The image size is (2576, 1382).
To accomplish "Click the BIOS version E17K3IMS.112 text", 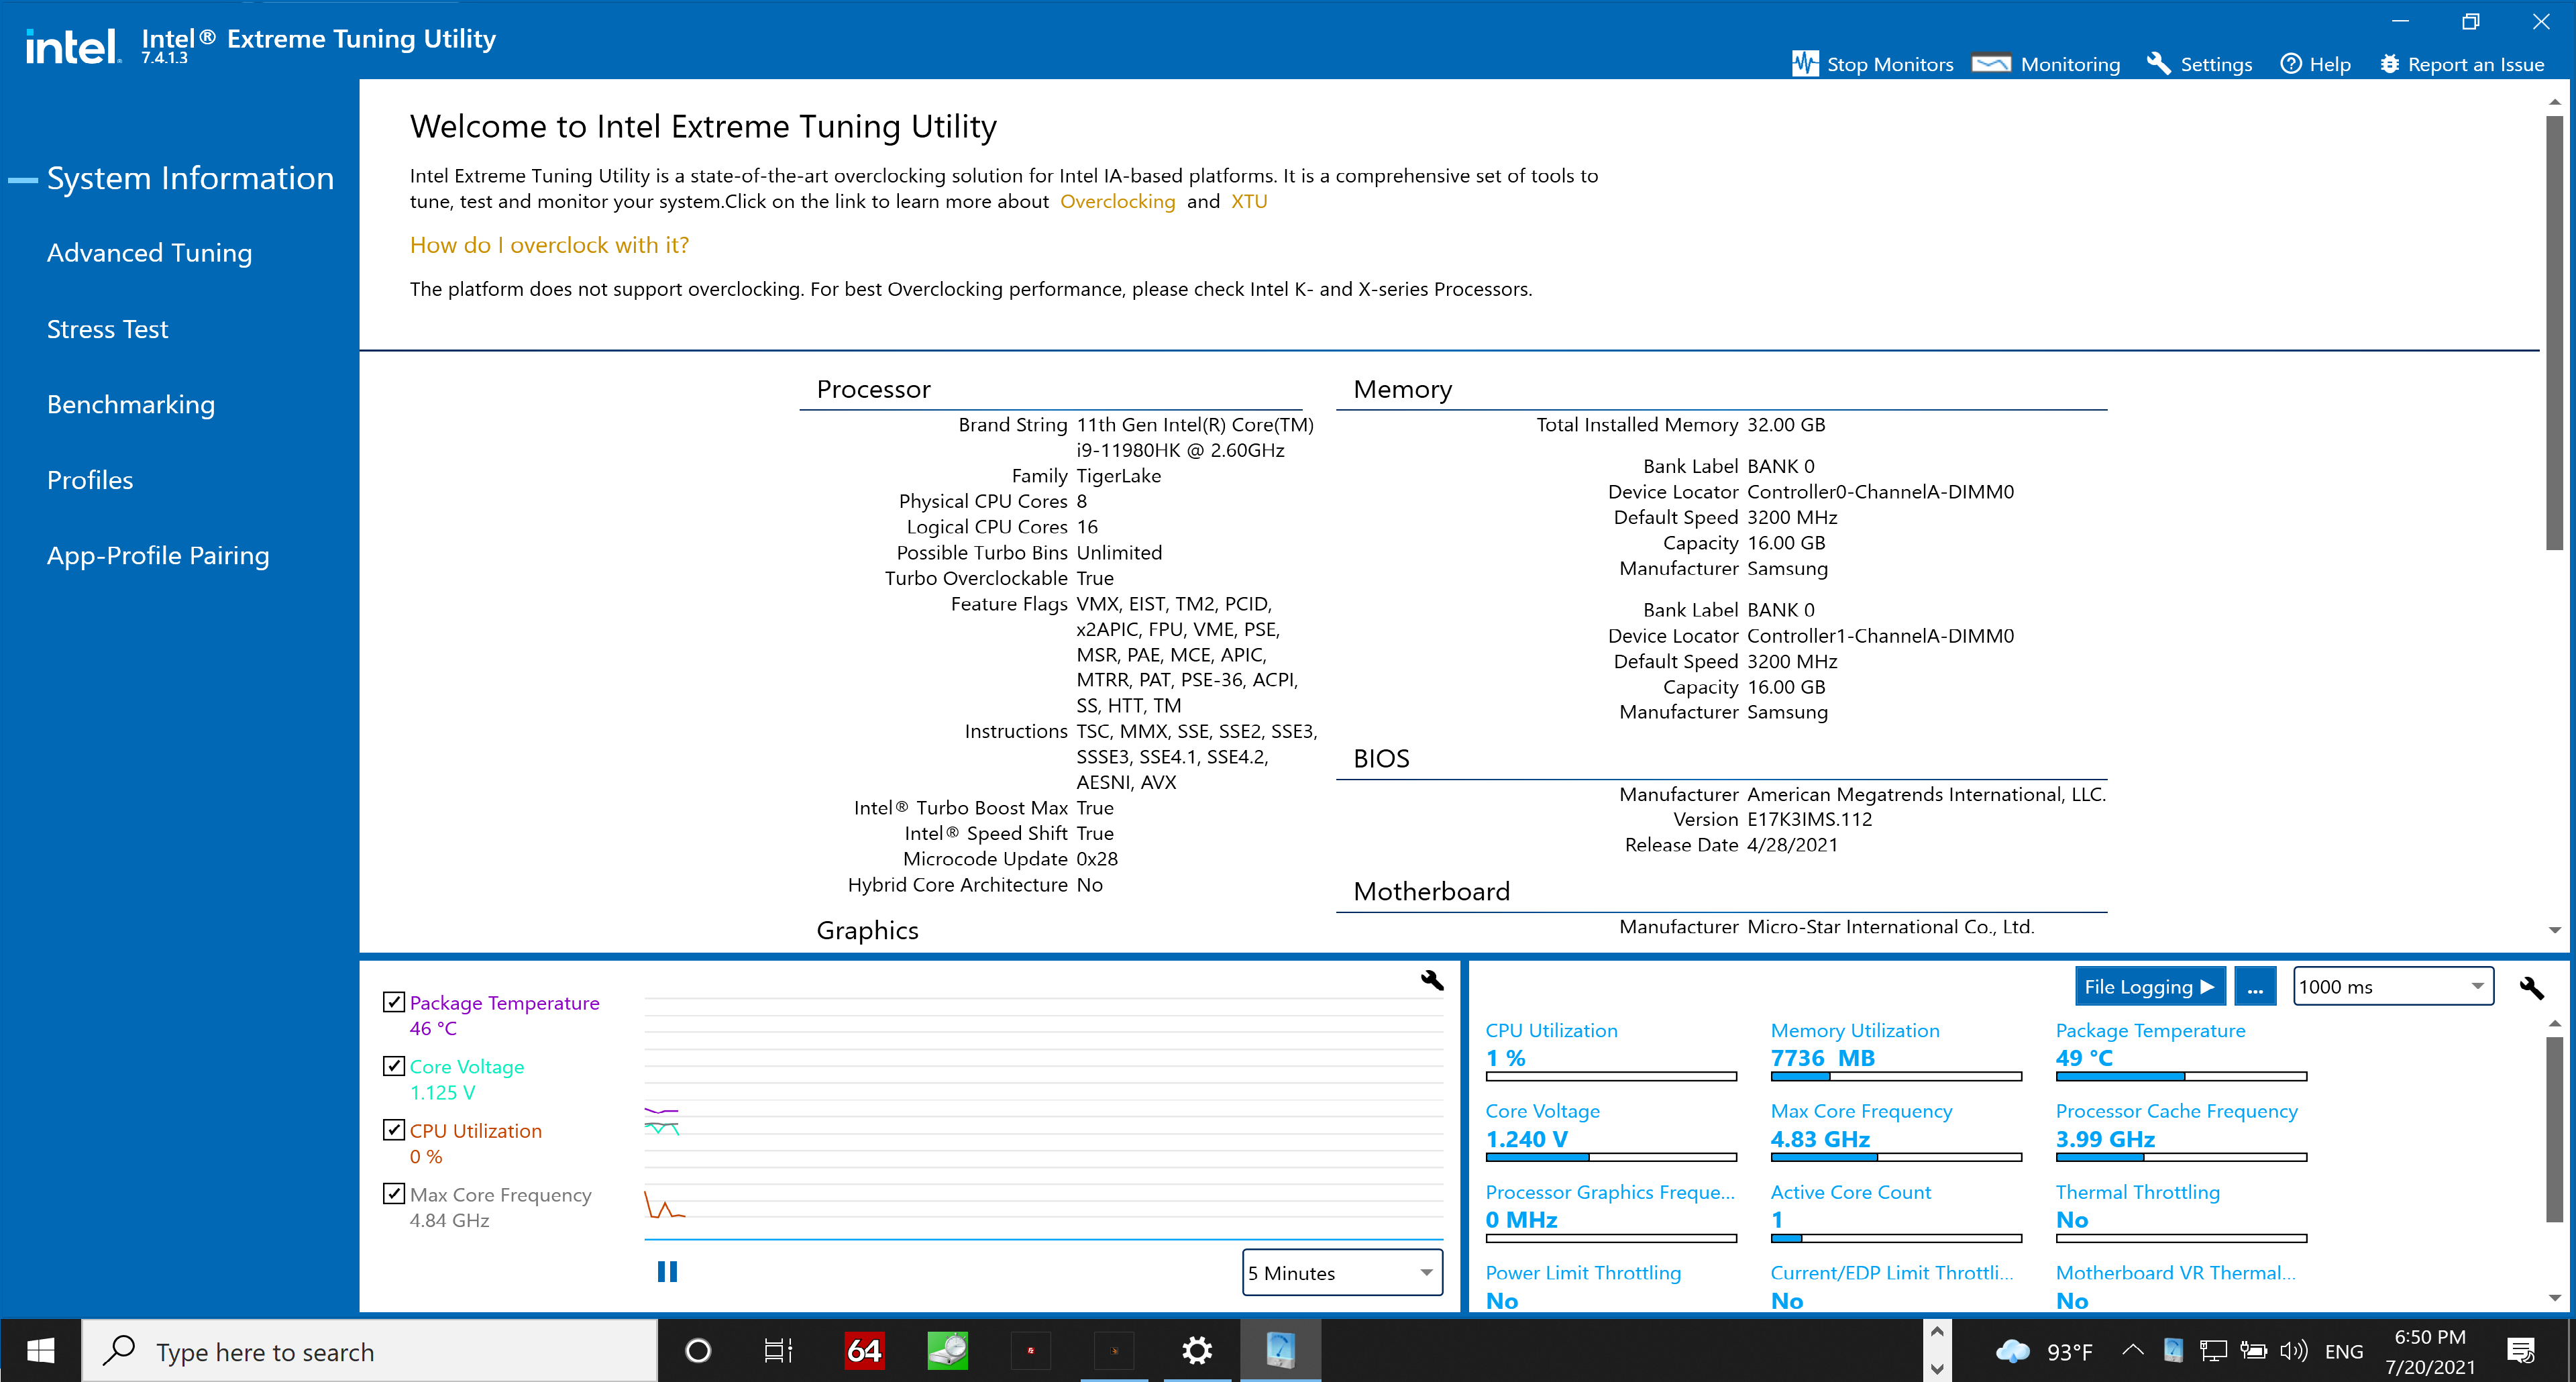I will coord(1809,819).
